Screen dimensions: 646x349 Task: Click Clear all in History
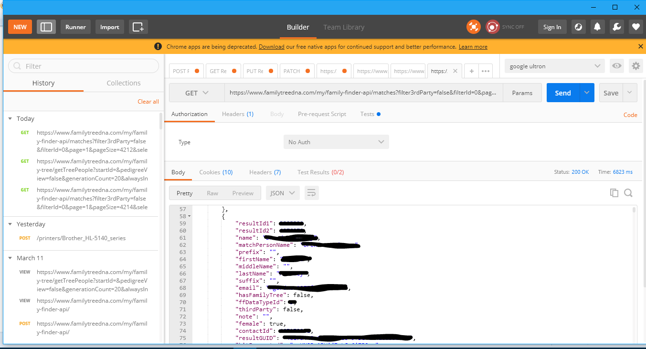click(148, 102)
